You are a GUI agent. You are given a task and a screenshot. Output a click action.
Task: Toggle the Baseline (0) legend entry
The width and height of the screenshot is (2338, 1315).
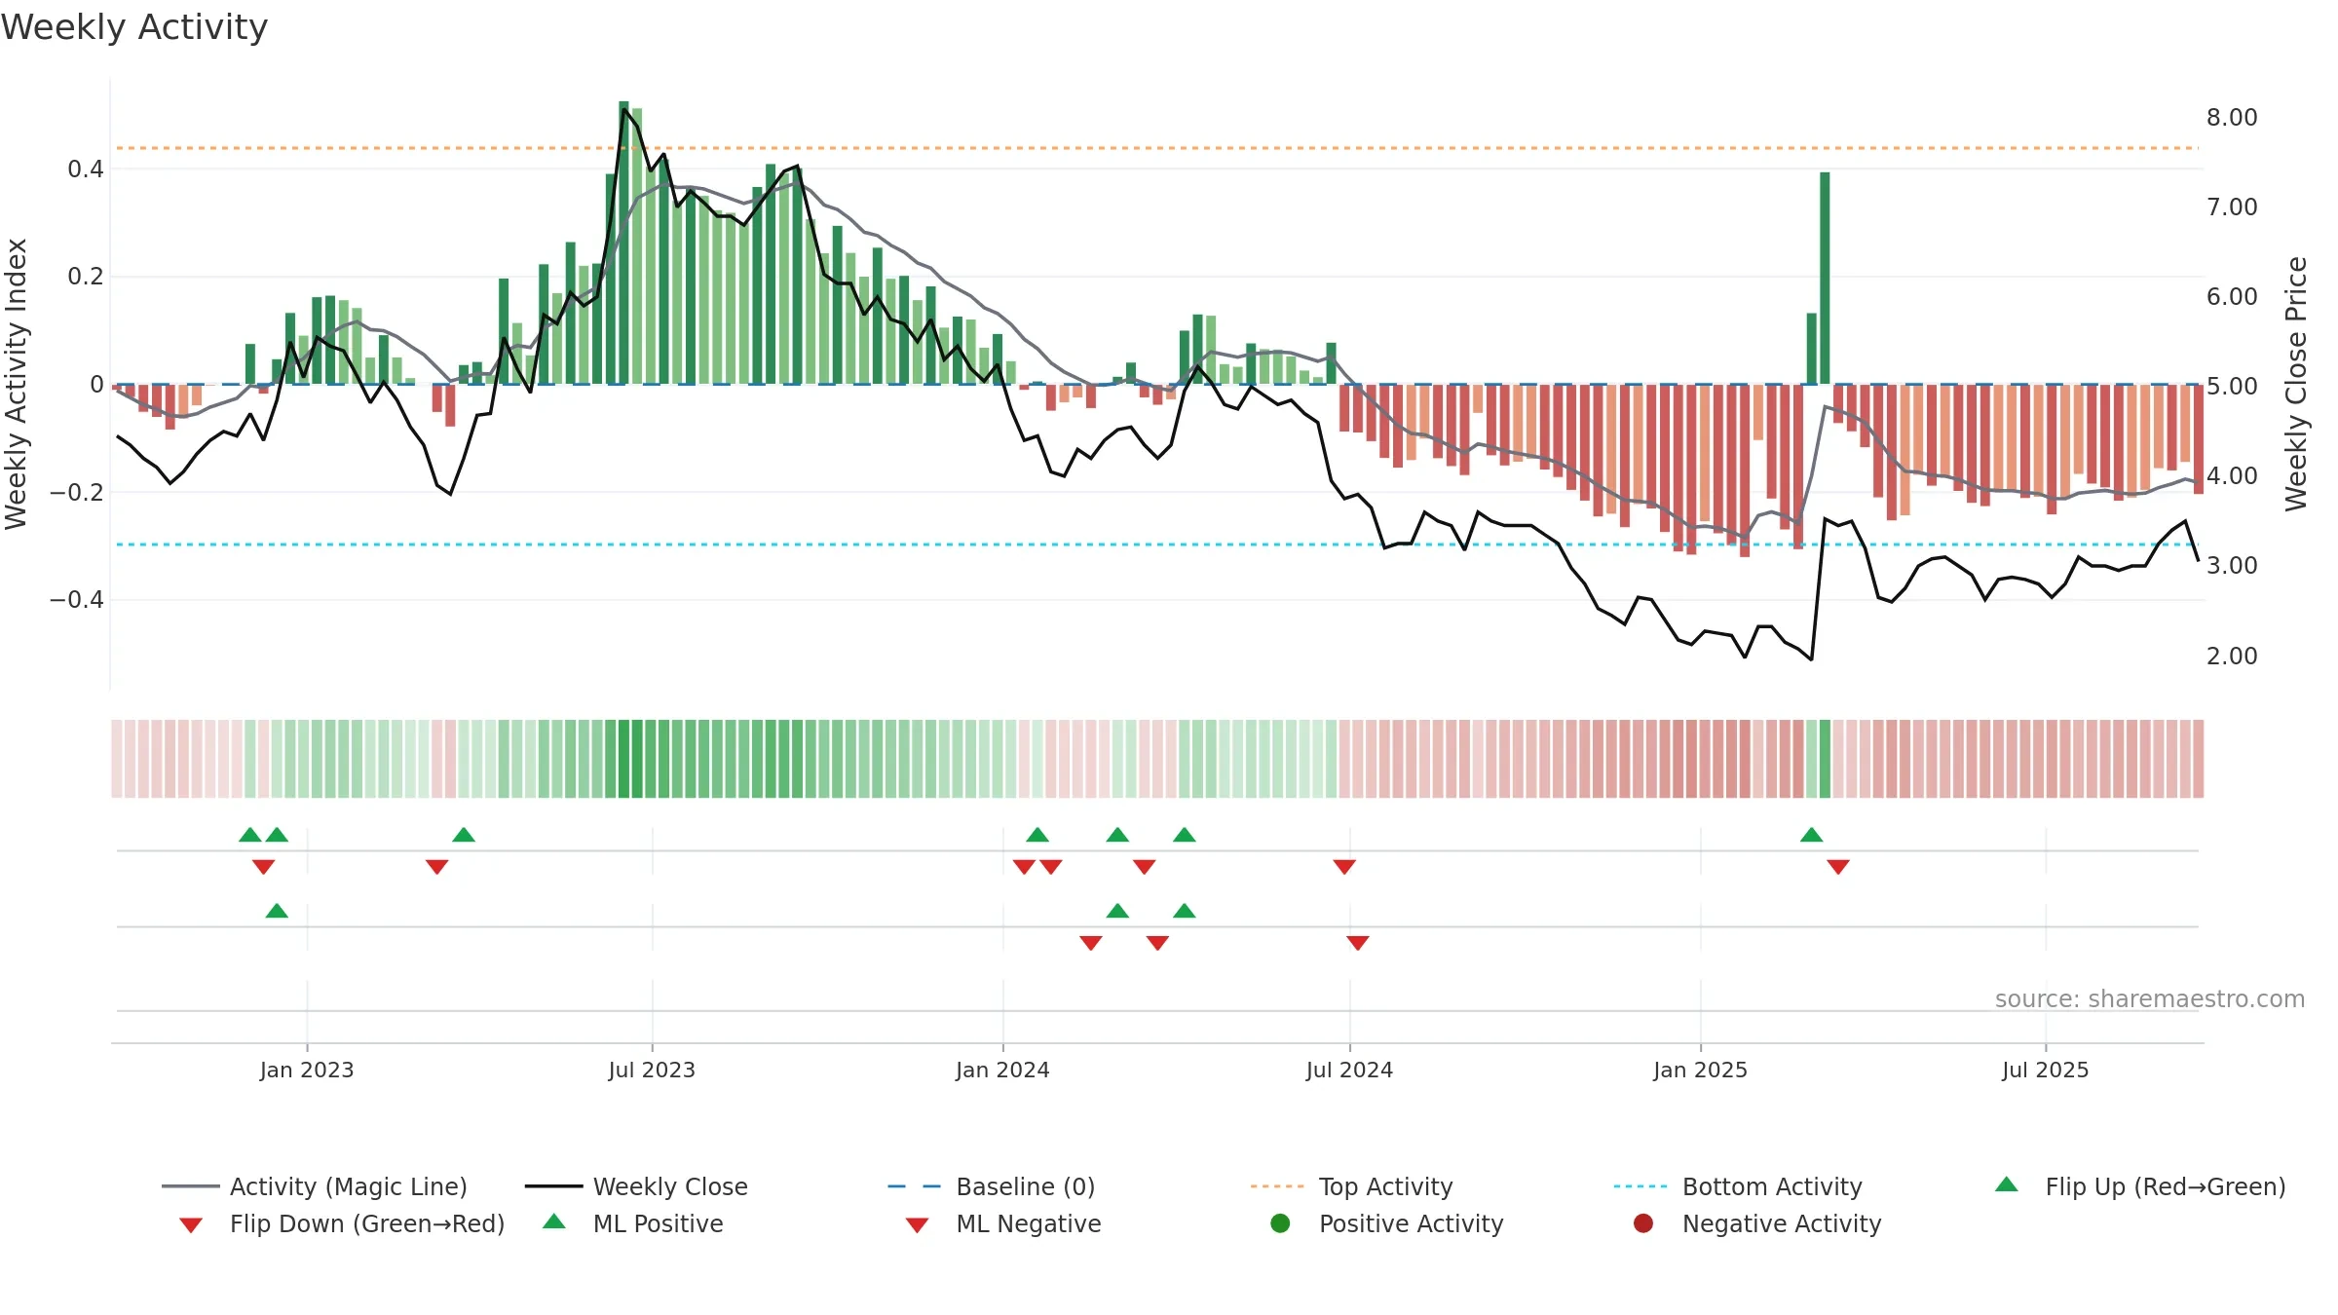coord(992,1186)
